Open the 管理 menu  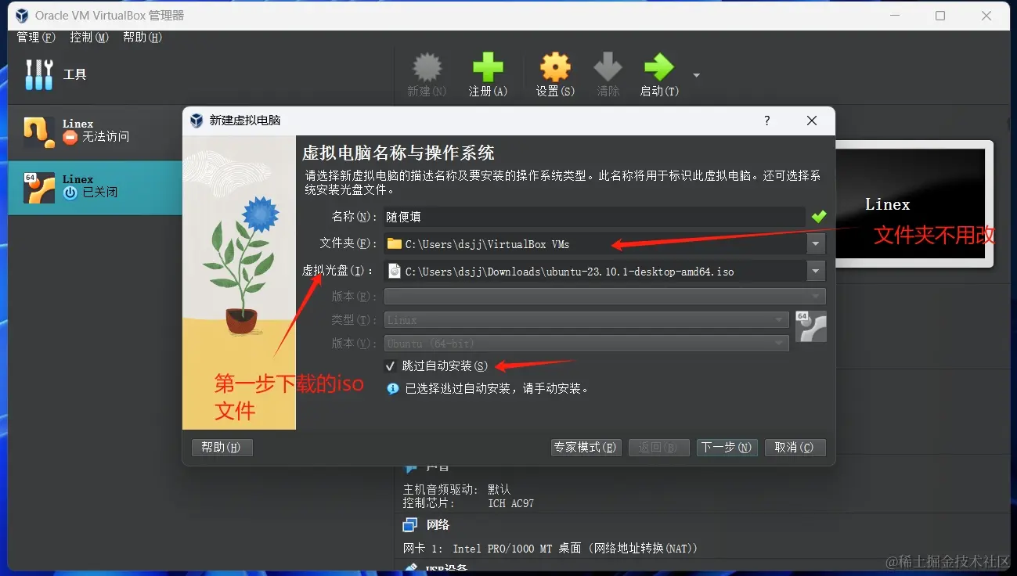click(35, 37)
